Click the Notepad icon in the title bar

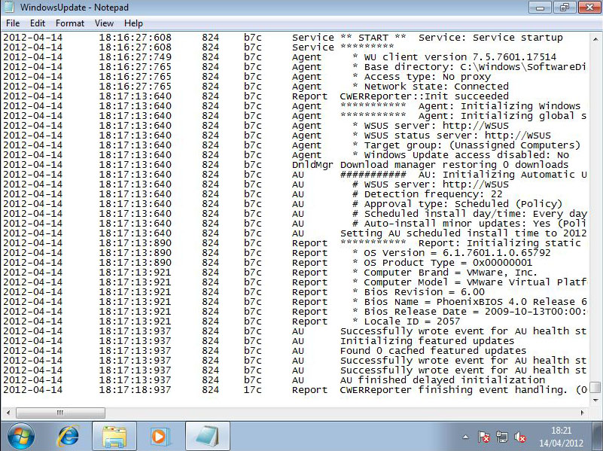[x=8, y=7]
